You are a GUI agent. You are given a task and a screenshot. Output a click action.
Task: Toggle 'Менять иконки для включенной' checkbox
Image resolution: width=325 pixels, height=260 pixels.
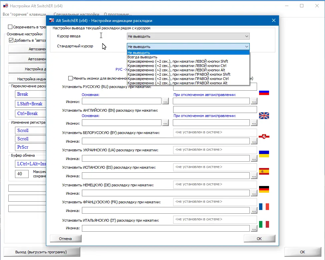coord(71,78)
